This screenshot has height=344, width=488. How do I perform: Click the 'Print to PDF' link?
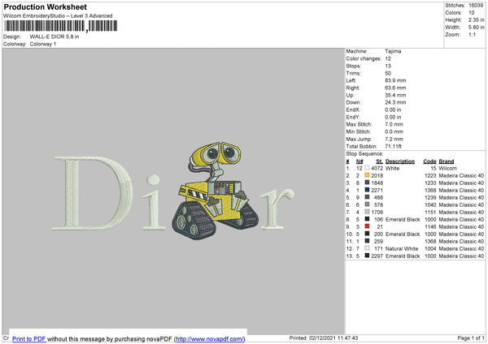click(29, 338)
